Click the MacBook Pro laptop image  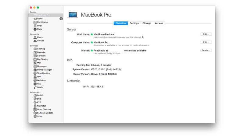click(73, 15)
